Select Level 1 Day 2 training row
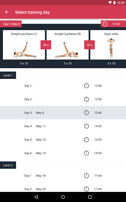The width and height of the screenshot is (126, 202). tap(63, 99)
